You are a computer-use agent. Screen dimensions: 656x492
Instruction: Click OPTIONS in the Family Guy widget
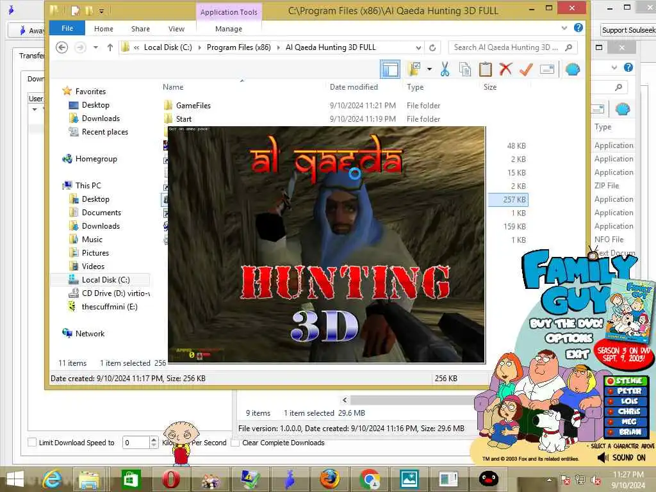coord(569,338)
